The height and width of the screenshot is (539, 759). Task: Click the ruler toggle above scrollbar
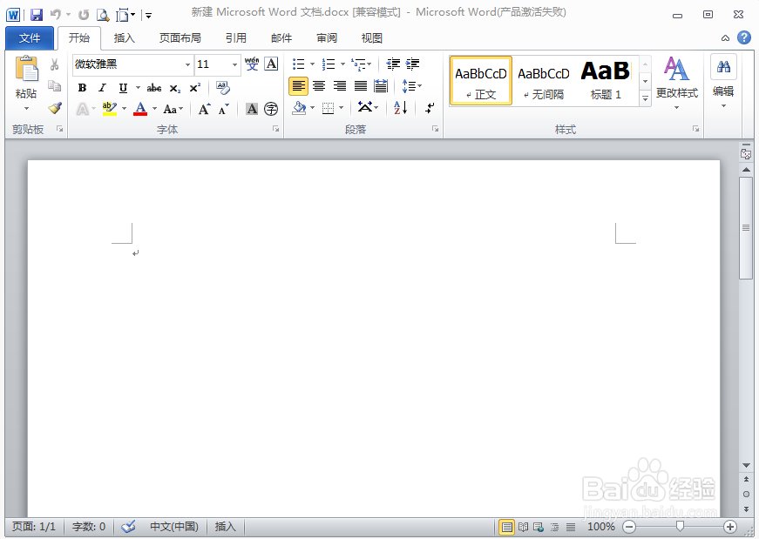pyautogui.click(x=745, y=154)
